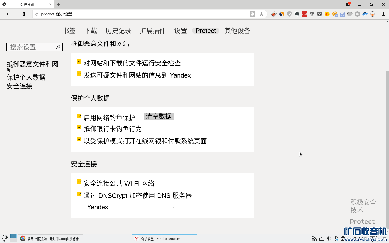
Task: Open the browser menu with notification dot
Action: pyautogui.click(x=348, y=4)
